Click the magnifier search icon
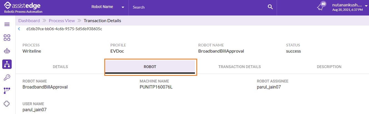This screenshot has height=114, width=369. (270, 7)
